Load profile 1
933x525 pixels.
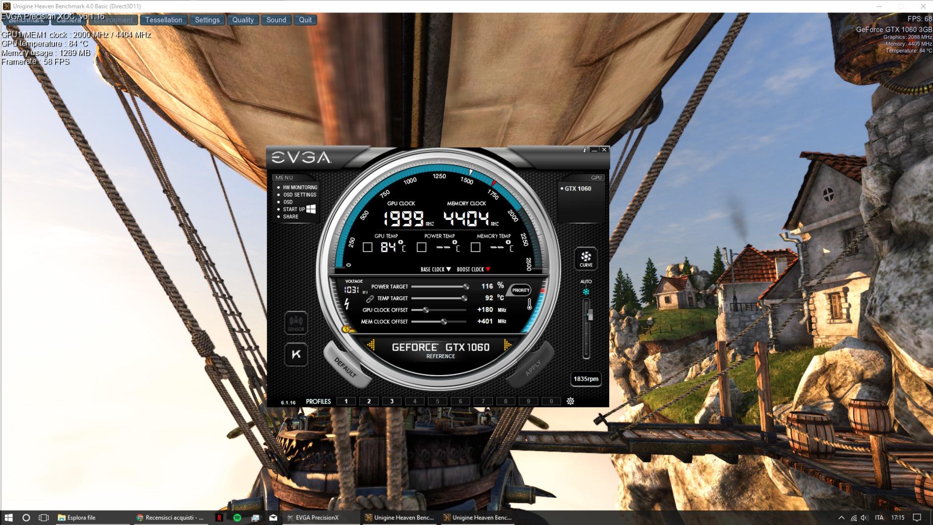pos(346,401)
